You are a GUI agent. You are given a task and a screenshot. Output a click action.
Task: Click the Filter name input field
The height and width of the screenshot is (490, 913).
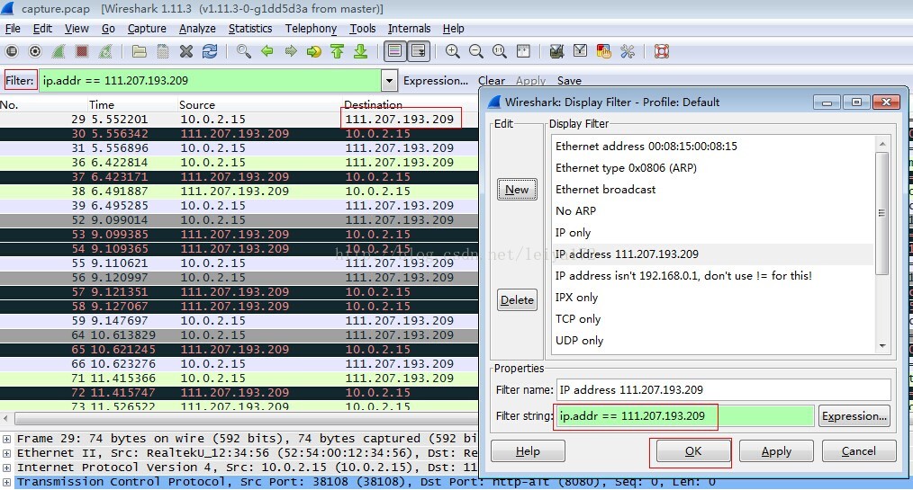point(724,390)
